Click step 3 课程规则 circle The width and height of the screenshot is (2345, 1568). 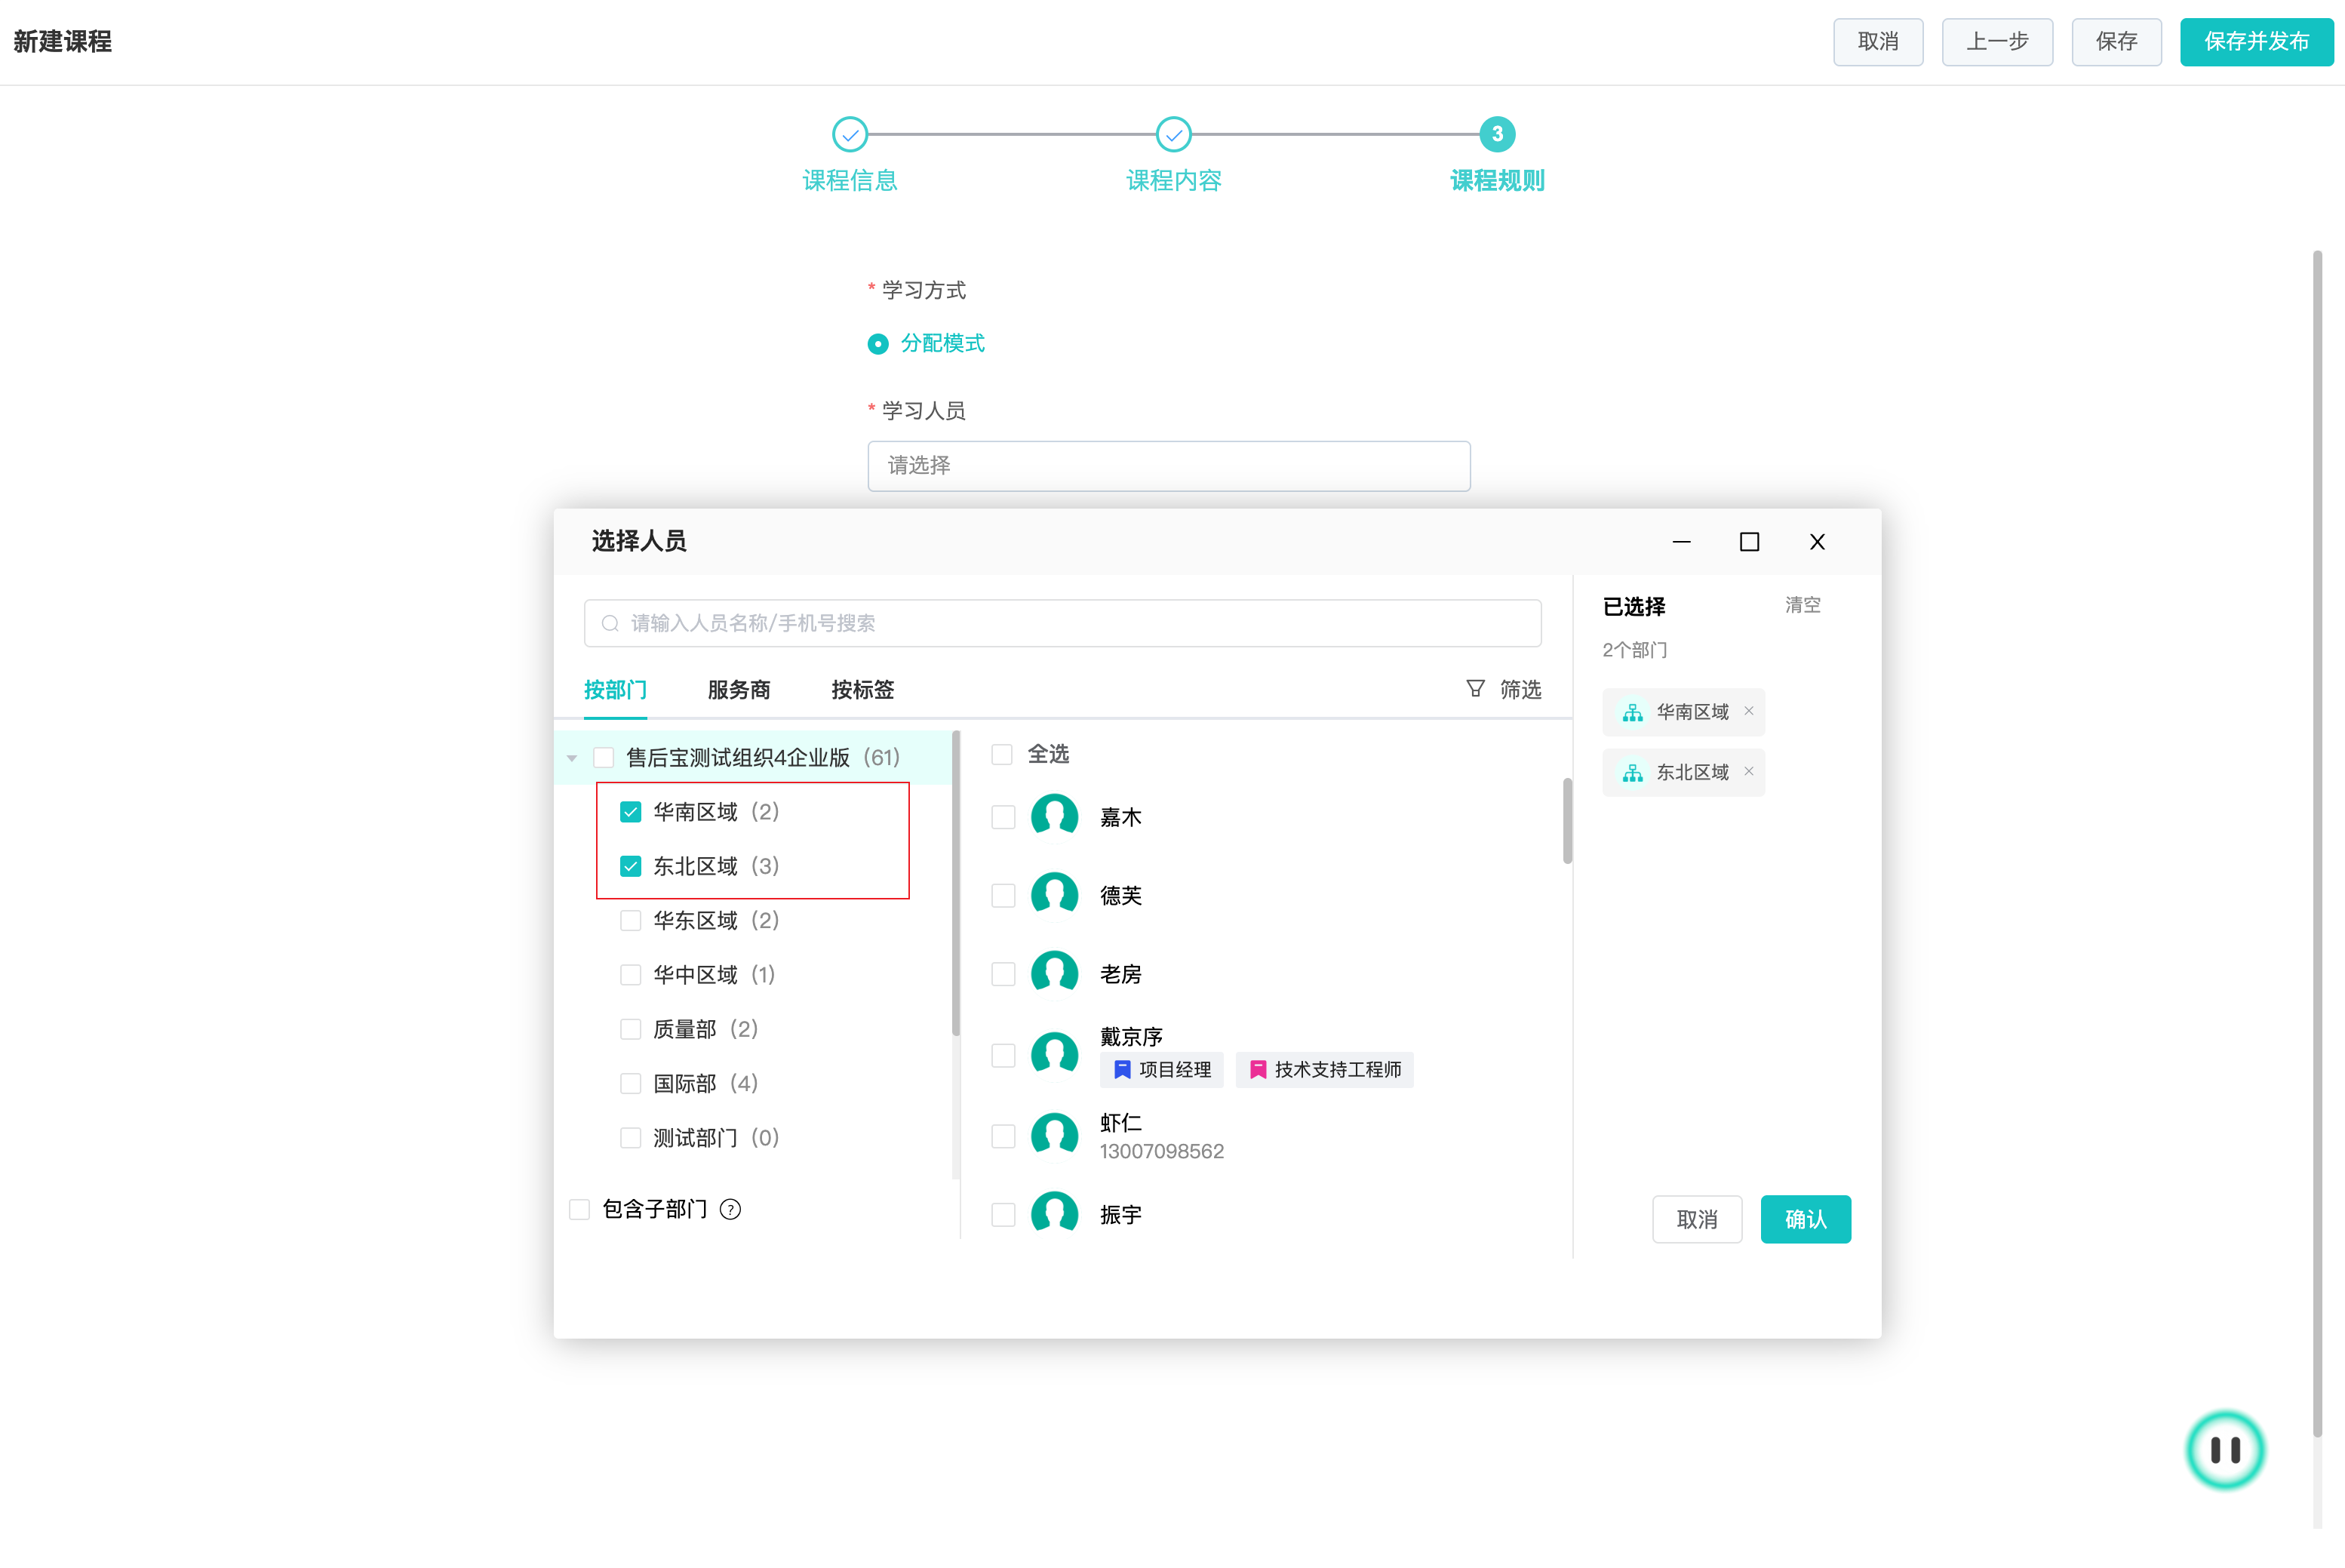(x=1497, y=134)
